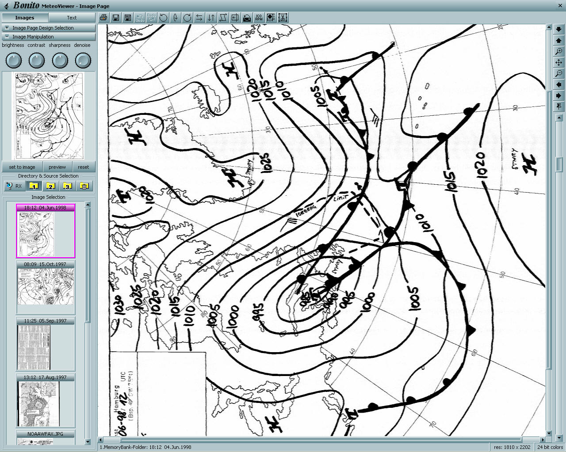This screenshot has width=566, height=452.
Task: Select source folder 2
Action: pos(51,186)
